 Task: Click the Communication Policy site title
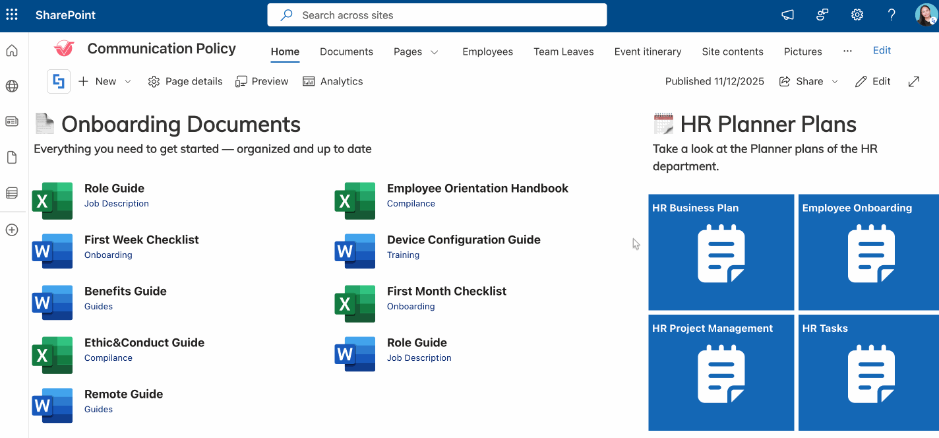point(162,48)
